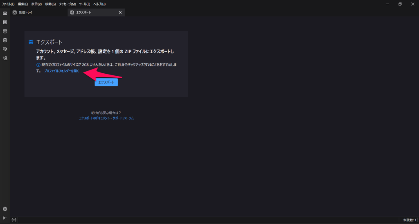Open the ヘルプ(H) menu

pos(99,4)
